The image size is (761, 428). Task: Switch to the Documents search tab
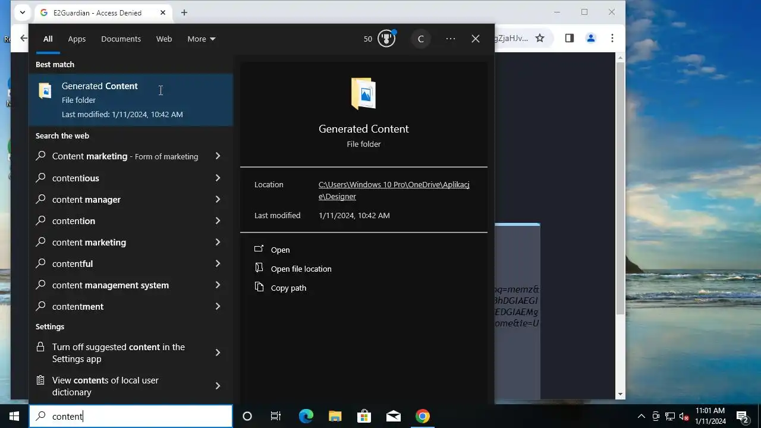point(121,39)
